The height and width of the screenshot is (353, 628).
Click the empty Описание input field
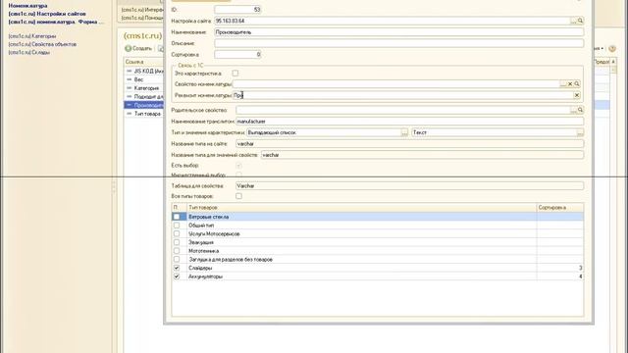(399, 43)
